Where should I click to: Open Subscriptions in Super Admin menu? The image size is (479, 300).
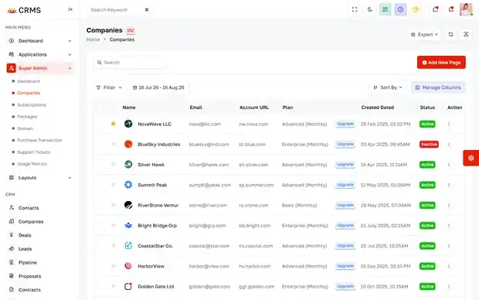coord(32,105)
